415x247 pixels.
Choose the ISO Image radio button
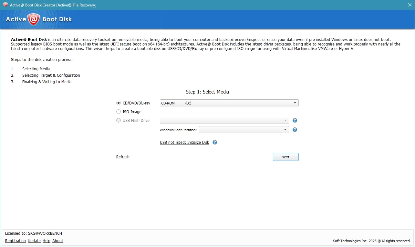coord(119,112)
